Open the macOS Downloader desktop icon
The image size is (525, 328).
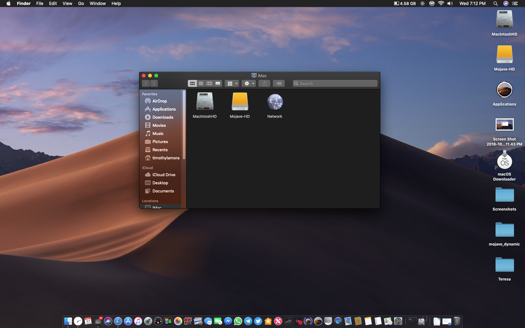[504, 162]
